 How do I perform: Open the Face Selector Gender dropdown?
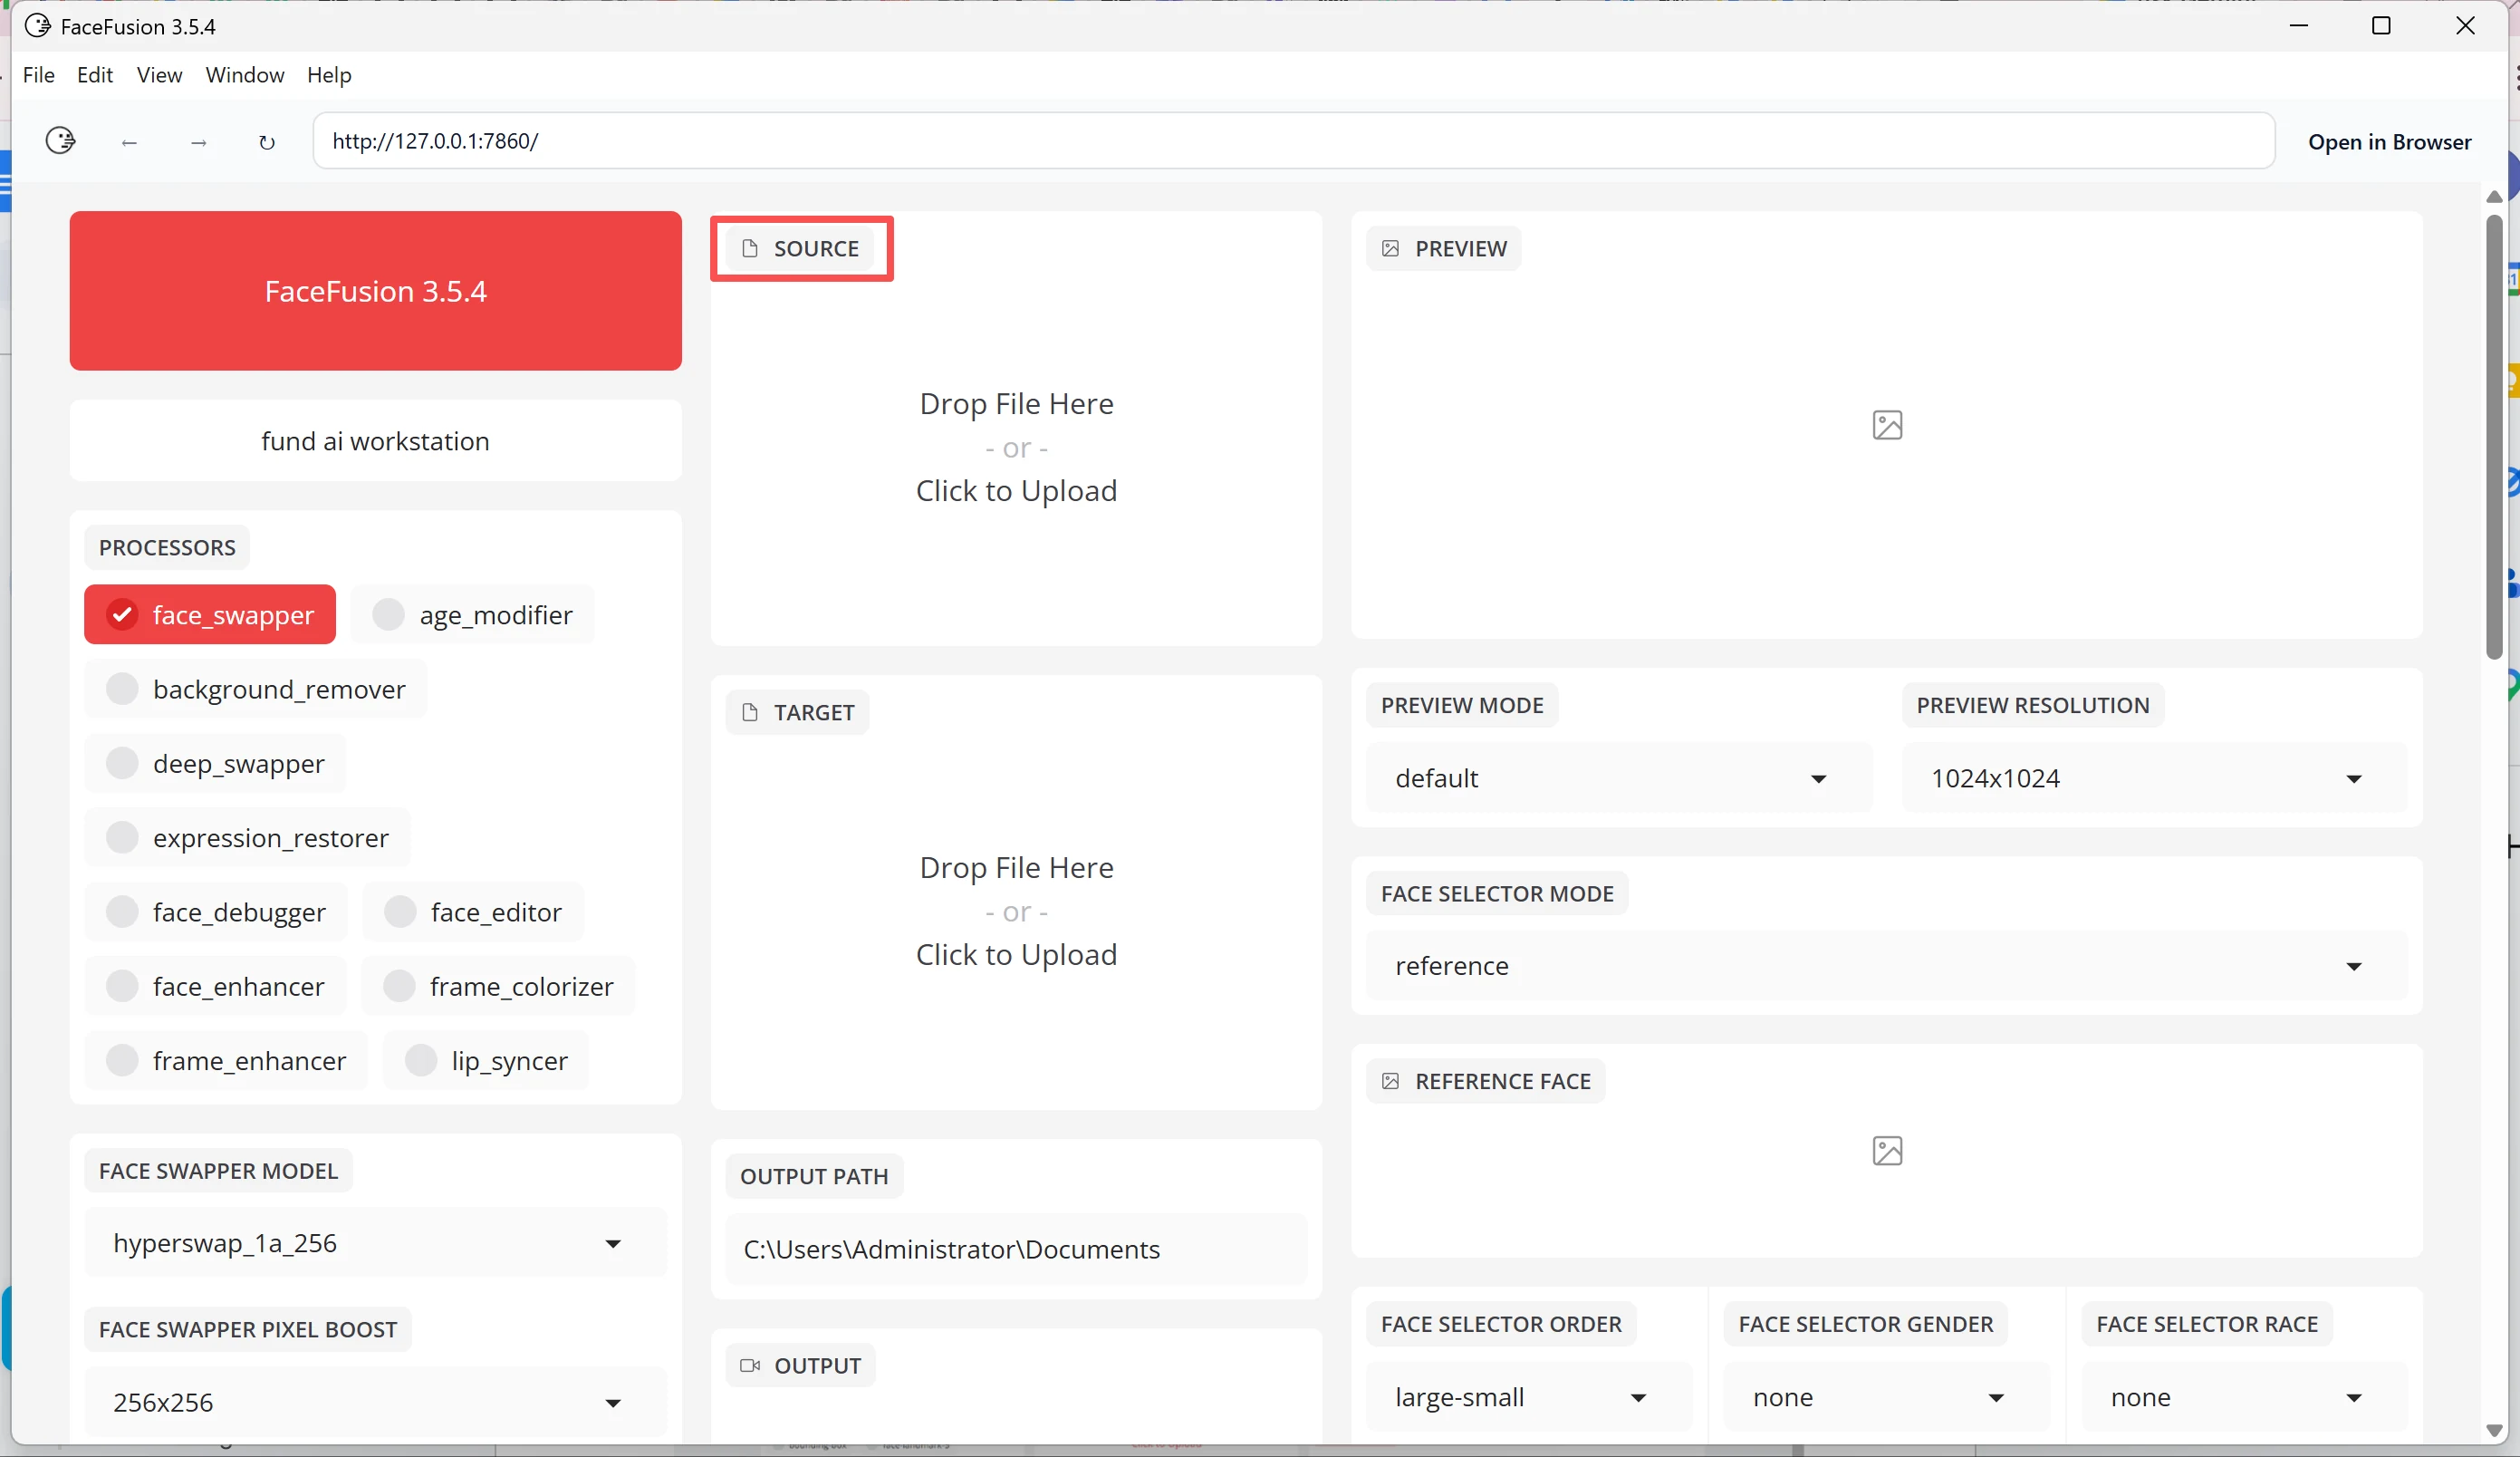(1887, 1397)
